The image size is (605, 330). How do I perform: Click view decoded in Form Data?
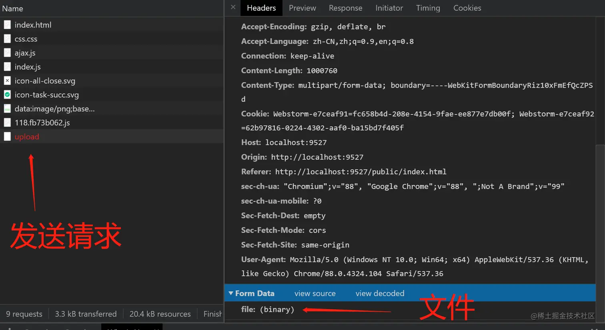coord(380,293)
